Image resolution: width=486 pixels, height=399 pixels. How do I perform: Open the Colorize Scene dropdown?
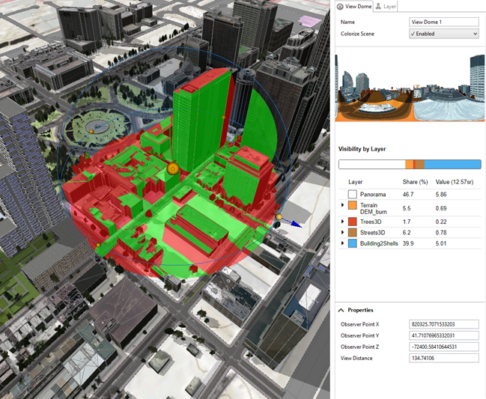point(443,34)
